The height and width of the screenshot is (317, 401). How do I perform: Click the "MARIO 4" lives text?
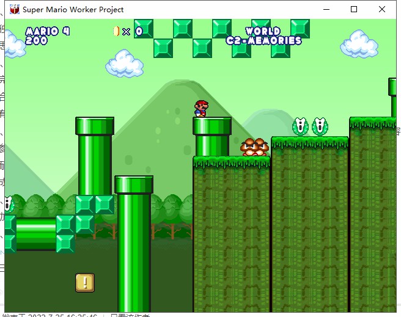pyautogui.click(x=48, y=31)
